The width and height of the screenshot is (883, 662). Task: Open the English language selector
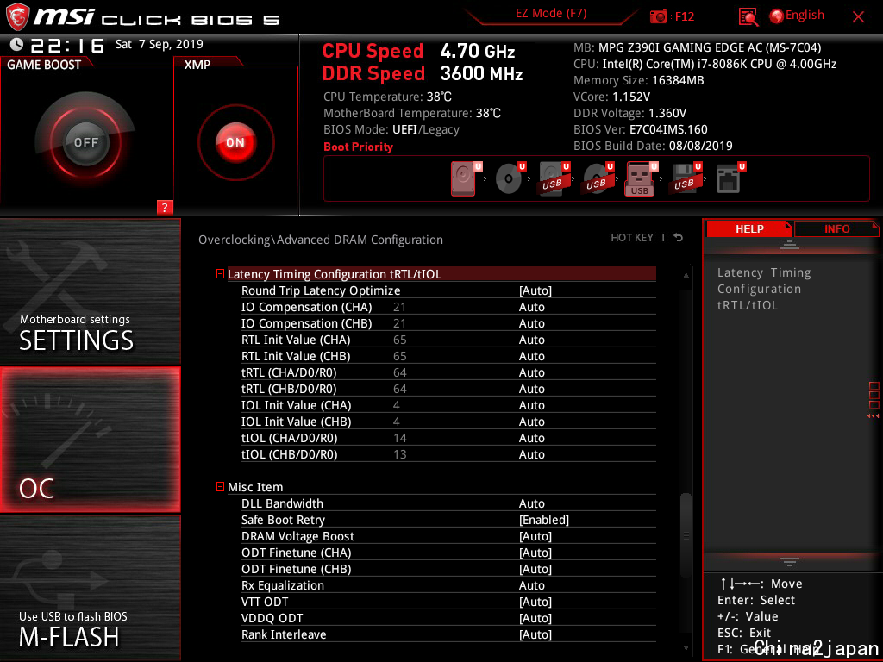805,16
